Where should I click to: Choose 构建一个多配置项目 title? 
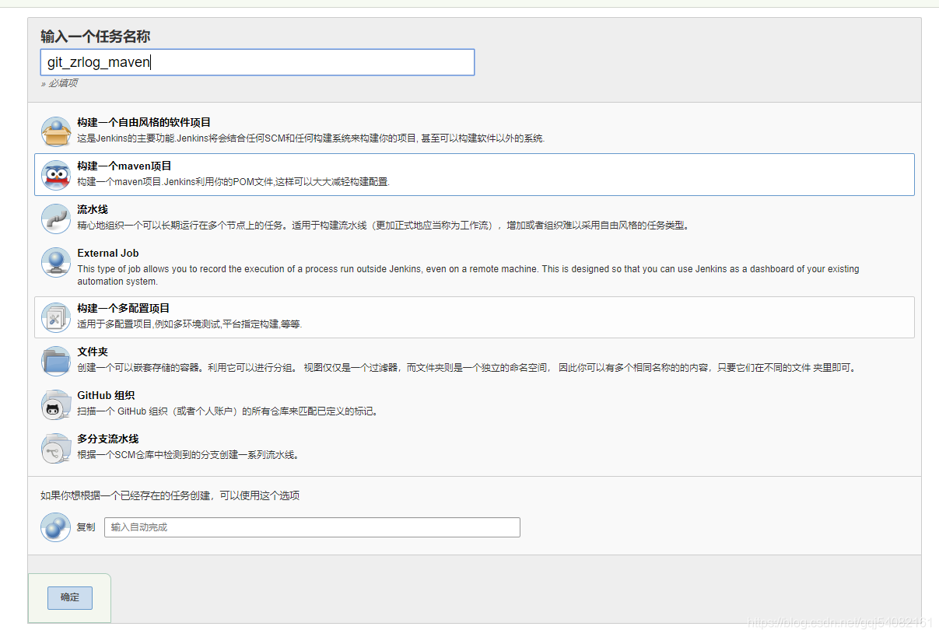click(123, 309)
